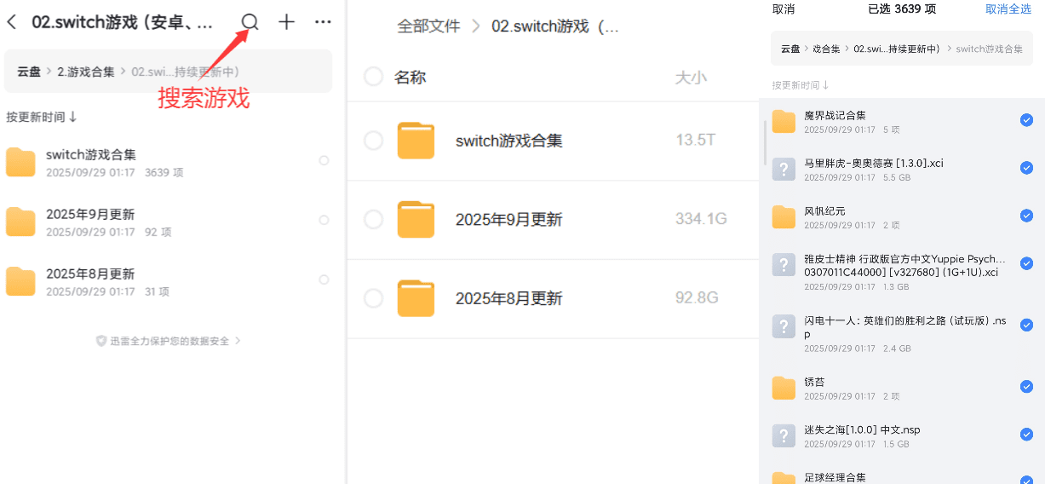This screenshot has height=484, width=1045.
Task: Open the 锈苔 folder icon
Action: (x=784, y=388)
